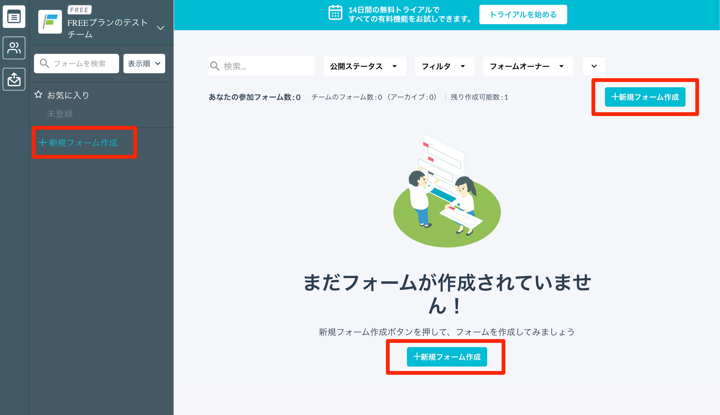Viewport: 720px width, 415px height.
Task: Expand the team name chevron dropdown
Action: click(161, 28)
